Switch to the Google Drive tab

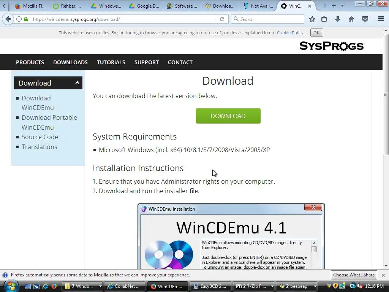coord(144,6)
